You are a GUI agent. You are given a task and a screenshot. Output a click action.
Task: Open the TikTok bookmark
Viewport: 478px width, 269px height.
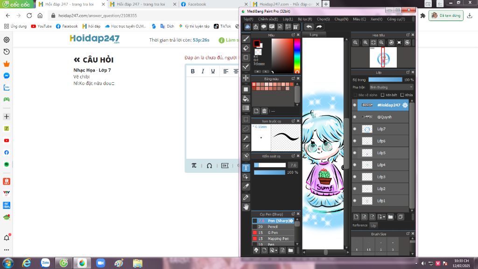[222, 26]
